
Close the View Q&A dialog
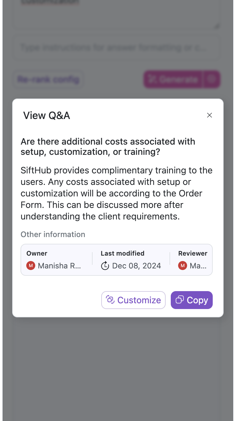pos(210,115)
